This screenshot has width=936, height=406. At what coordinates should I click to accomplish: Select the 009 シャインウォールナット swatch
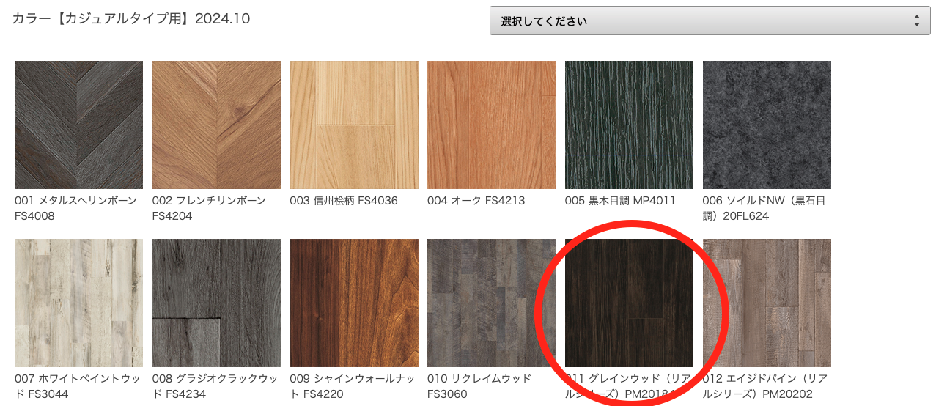(x=354, y=303)
